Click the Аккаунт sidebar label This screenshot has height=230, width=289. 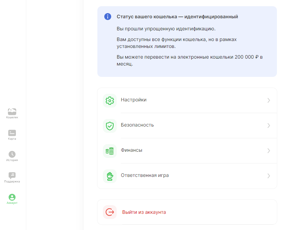coord(12,203)
